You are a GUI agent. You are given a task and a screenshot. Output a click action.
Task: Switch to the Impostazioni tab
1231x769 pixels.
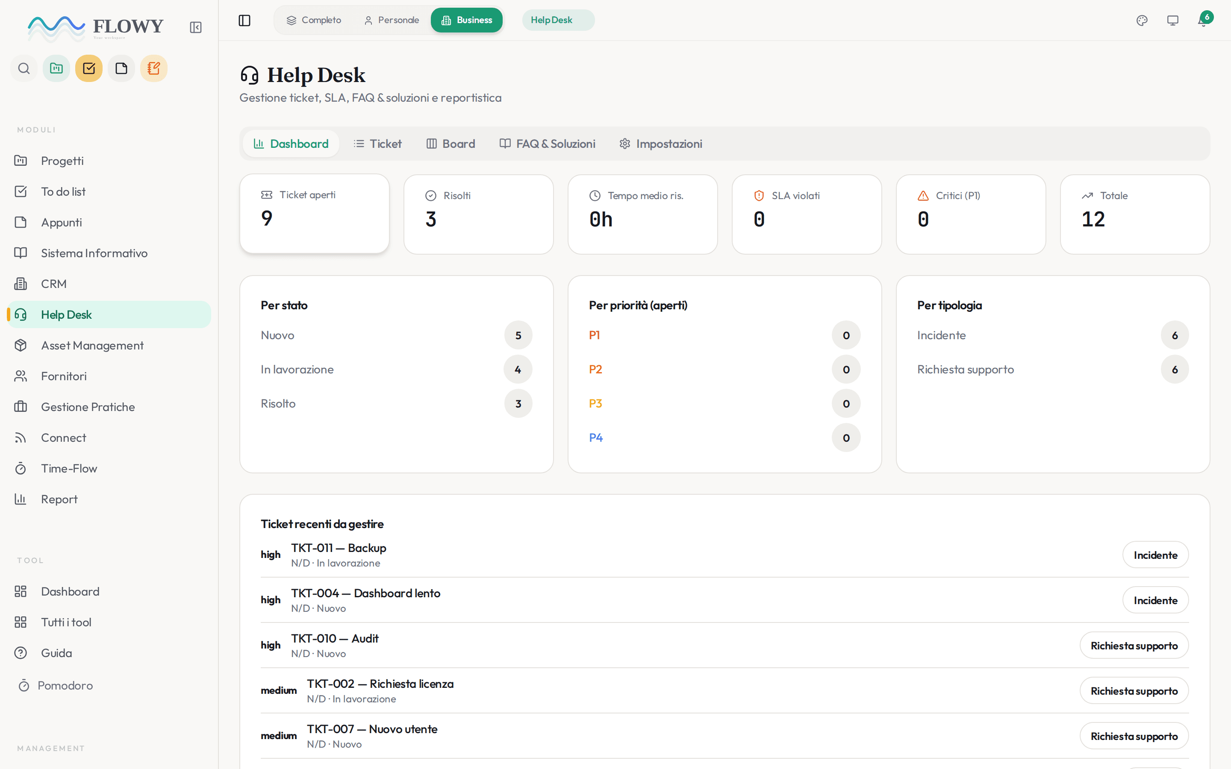(661, 144)
